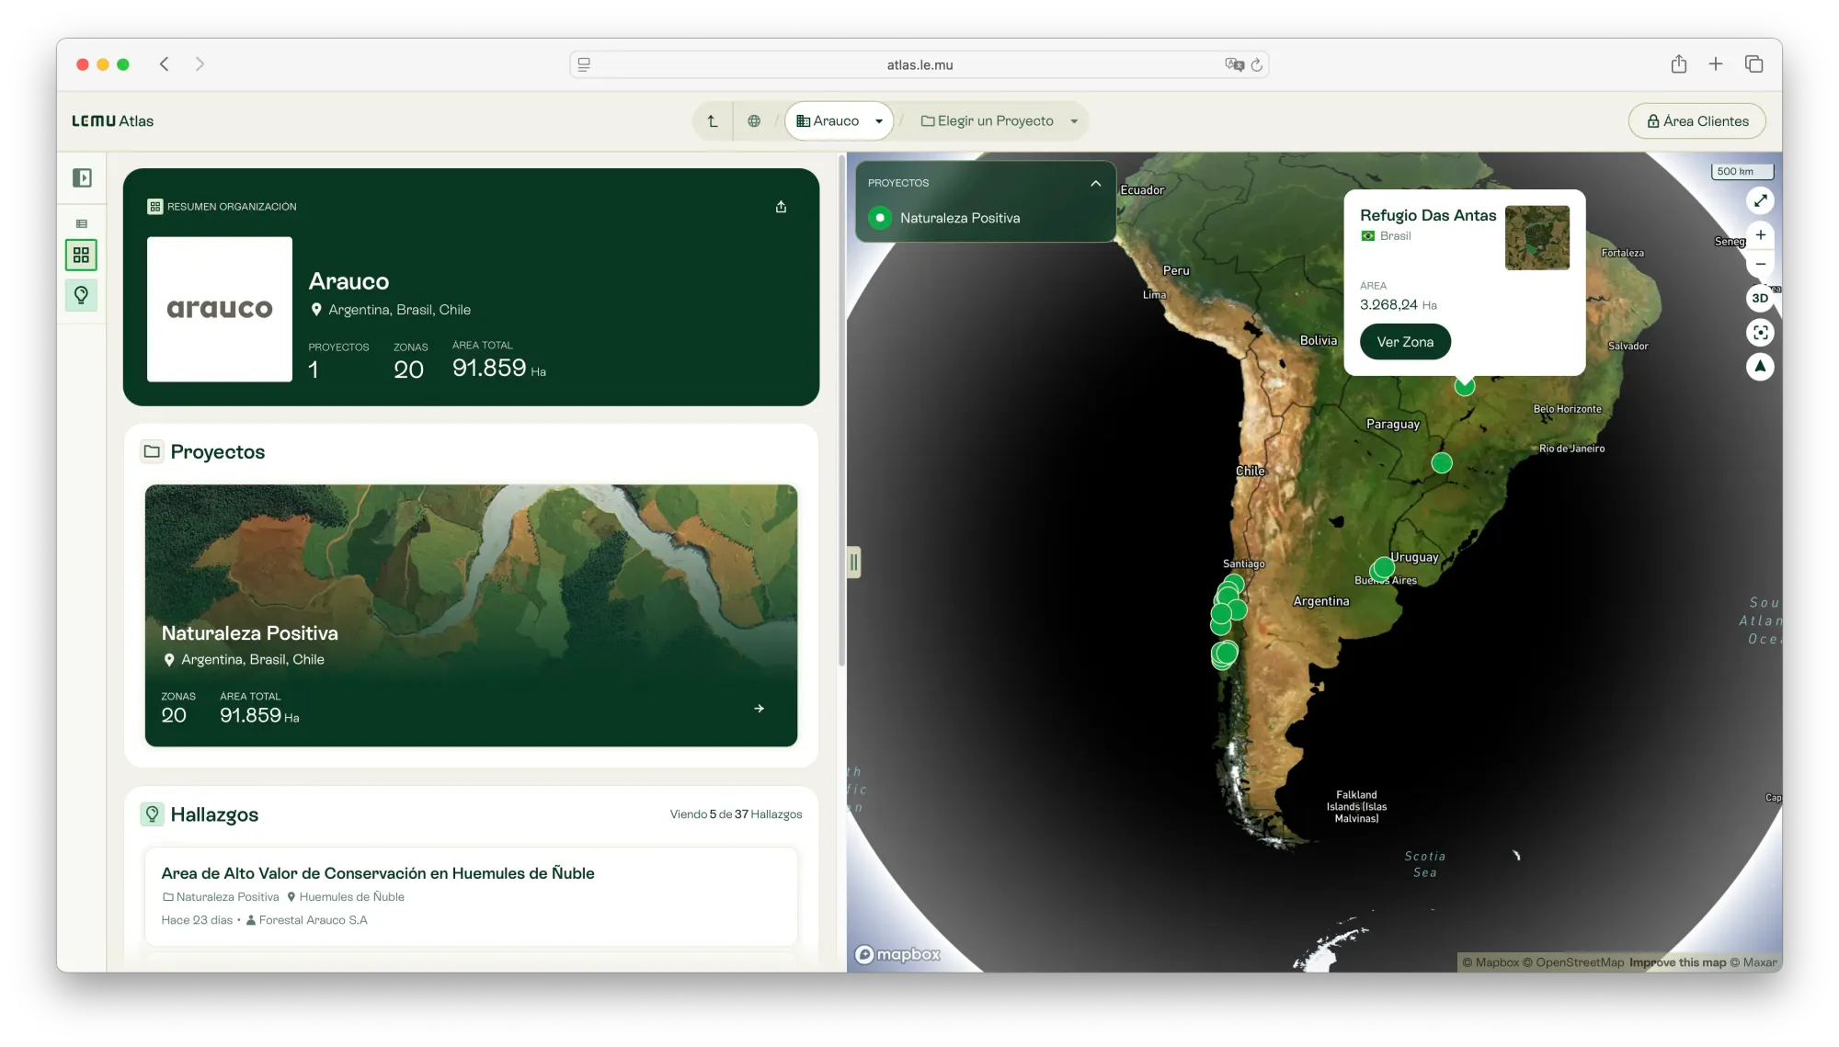Click the Hallazgos section heading
This screenshot has width=1839, height=1047.
coord(214,814)
